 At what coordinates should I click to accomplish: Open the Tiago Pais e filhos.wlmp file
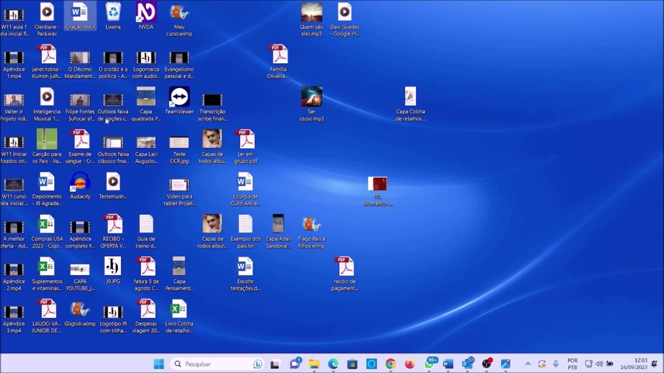pos(311,232)
